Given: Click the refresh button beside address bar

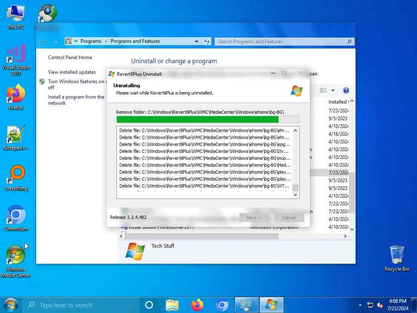Looking at the screenshot, I should coord(207,41).
